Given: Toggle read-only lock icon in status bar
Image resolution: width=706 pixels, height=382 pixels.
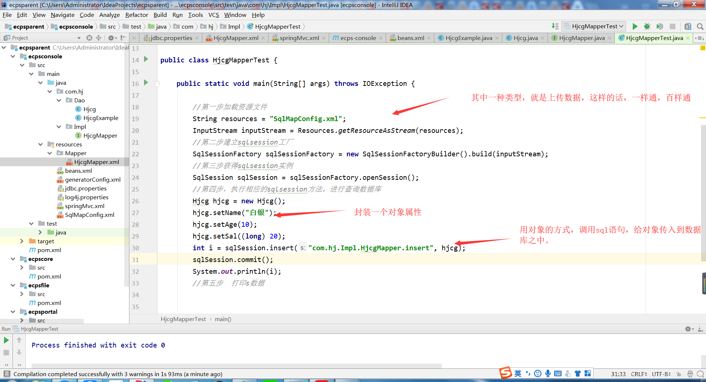Looking at the screenshot, I should point(679,374).
